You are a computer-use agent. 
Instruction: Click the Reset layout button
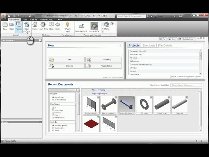pos(172,39)
